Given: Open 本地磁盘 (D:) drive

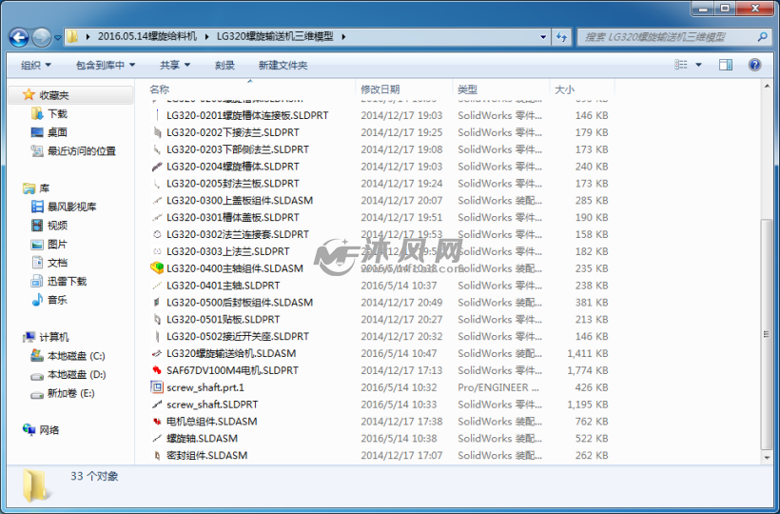Looking at the screenshot, I should click(77, 375).
